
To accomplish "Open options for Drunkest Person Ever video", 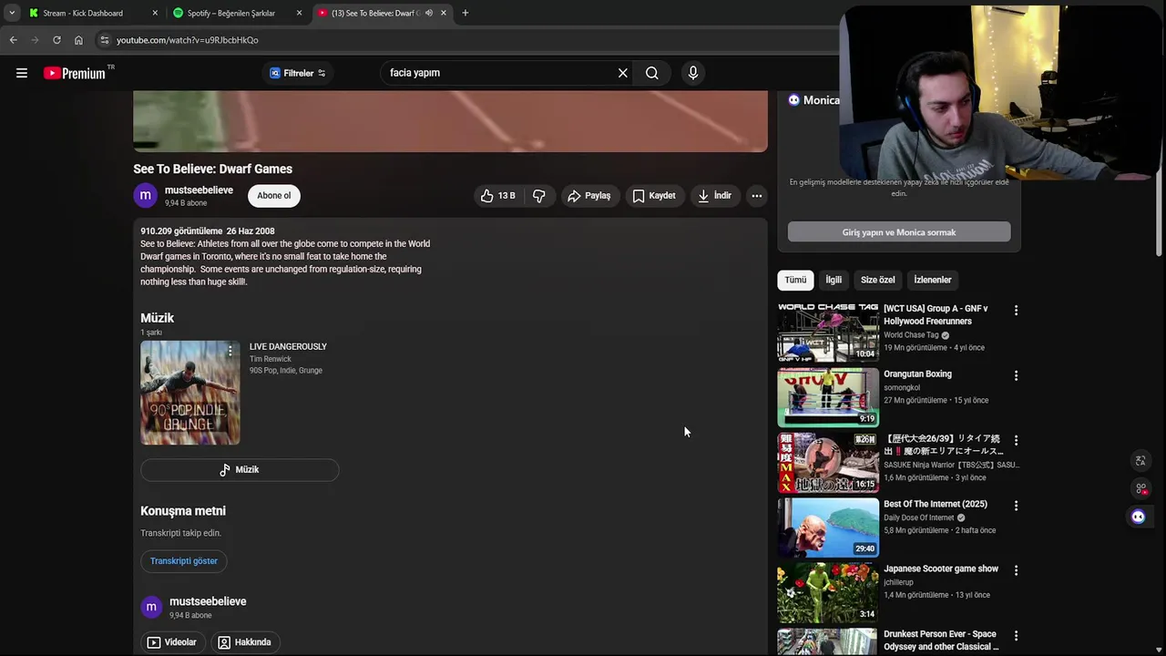I will 1016,636.
